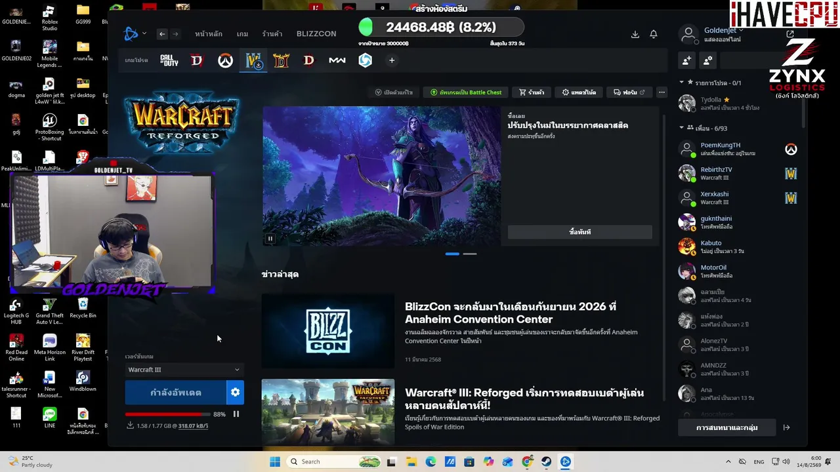840x472 pixels.
Task: Click the night elf archer hero banner
Action: [381, 176]
